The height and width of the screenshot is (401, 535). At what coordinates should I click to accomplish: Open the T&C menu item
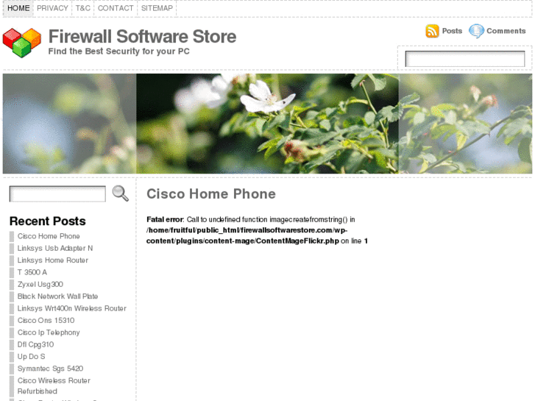83,8
